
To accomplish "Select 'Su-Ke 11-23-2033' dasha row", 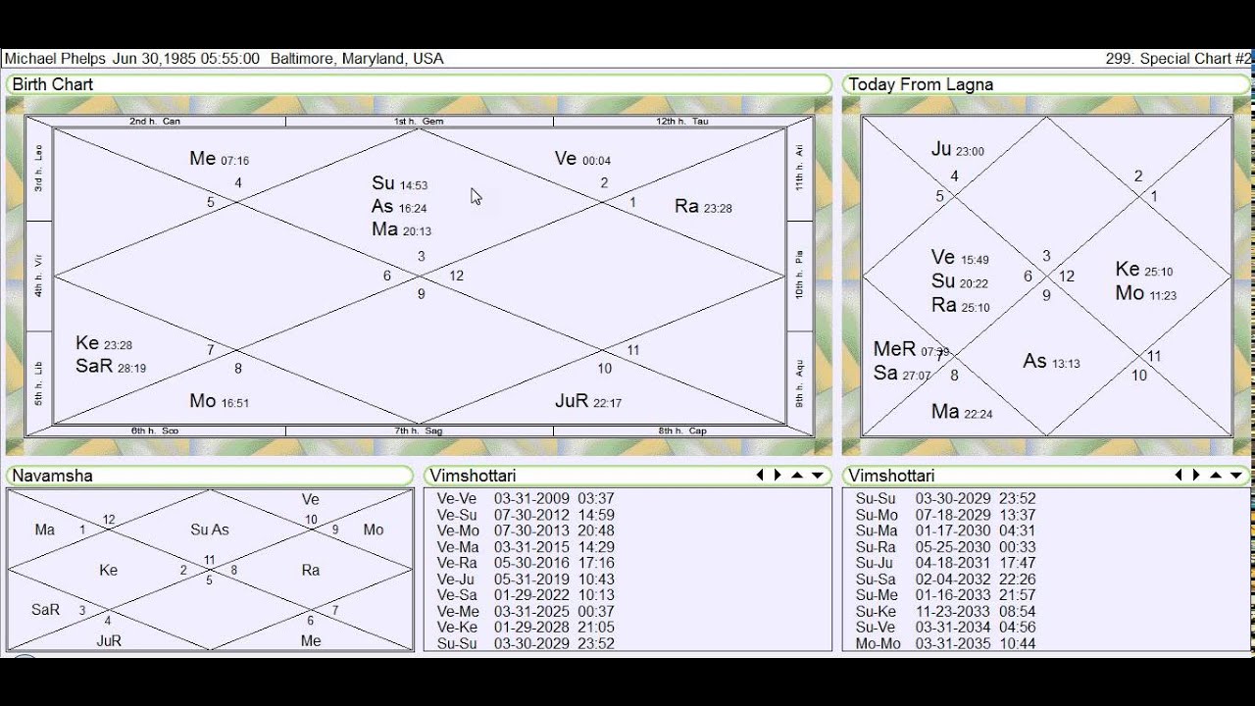I will click(946, 612).
